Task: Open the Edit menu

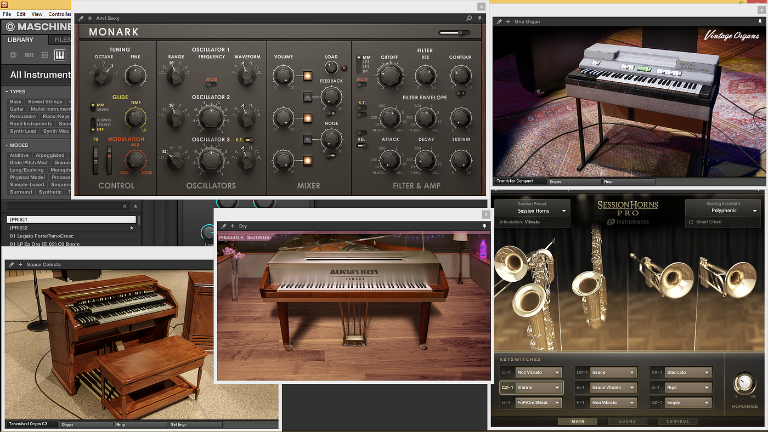Action: point(21,14)
